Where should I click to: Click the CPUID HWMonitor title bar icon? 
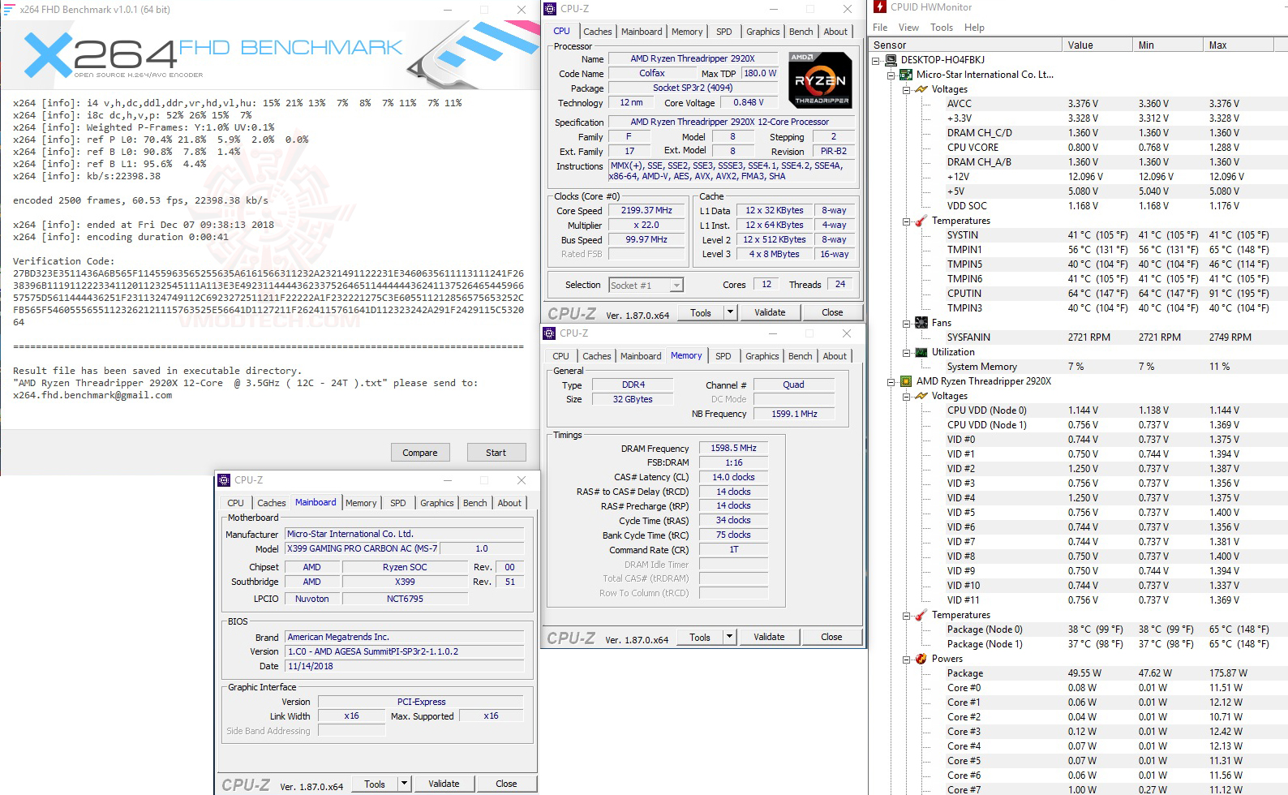click(880, 7)
